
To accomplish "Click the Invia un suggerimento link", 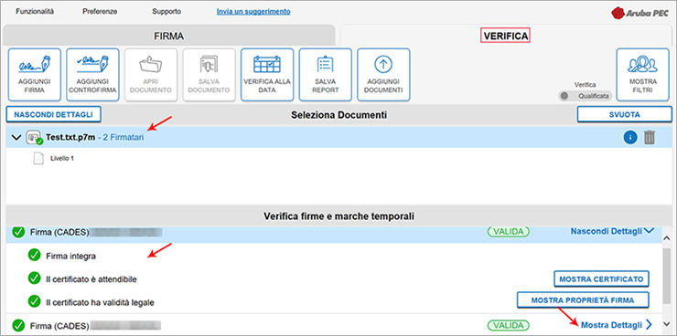I will click(x=253, y=12).
